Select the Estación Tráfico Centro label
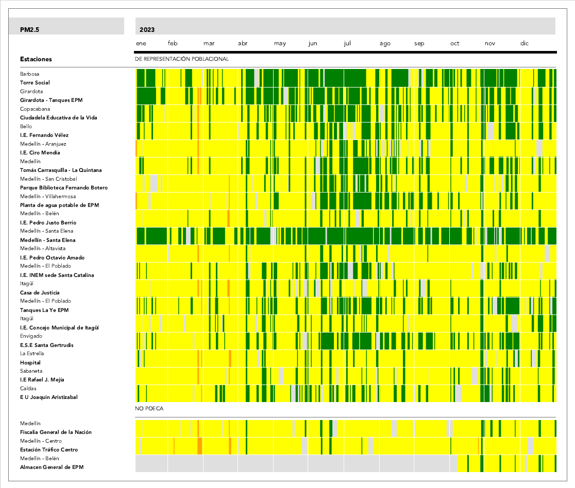This screenshot has width=575, height=488. pos(49,450)
